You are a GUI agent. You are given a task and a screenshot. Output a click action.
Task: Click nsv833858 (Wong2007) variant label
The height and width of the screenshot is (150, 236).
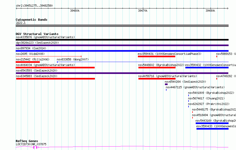[73, 59]
